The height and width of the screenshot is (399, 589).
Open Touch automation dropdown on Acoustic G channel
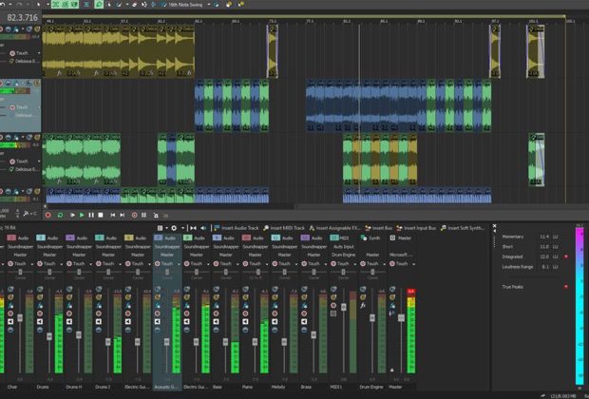tap(179, 264)
